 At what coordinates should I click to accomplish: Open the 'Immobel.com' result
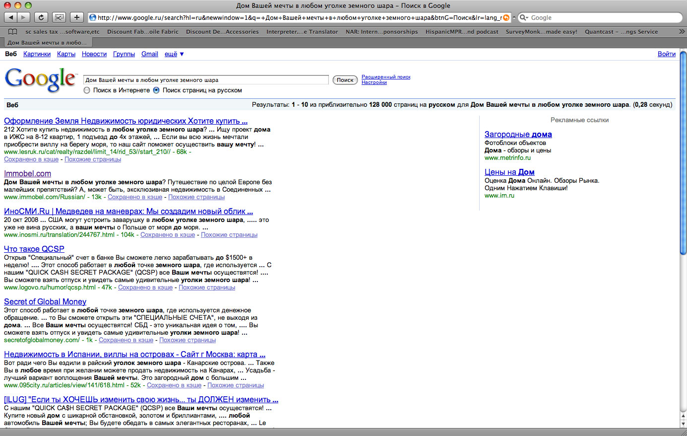pyautogui.click(x=27, y=173)
